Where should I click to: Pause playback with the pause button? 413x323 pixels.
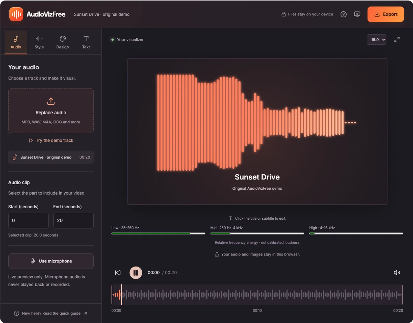(x=136, y=273)
